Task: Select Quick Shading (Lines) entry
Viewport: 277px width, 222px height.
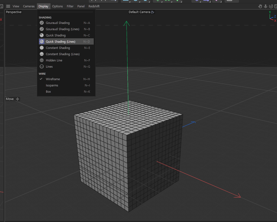Action: pos(60,42)
